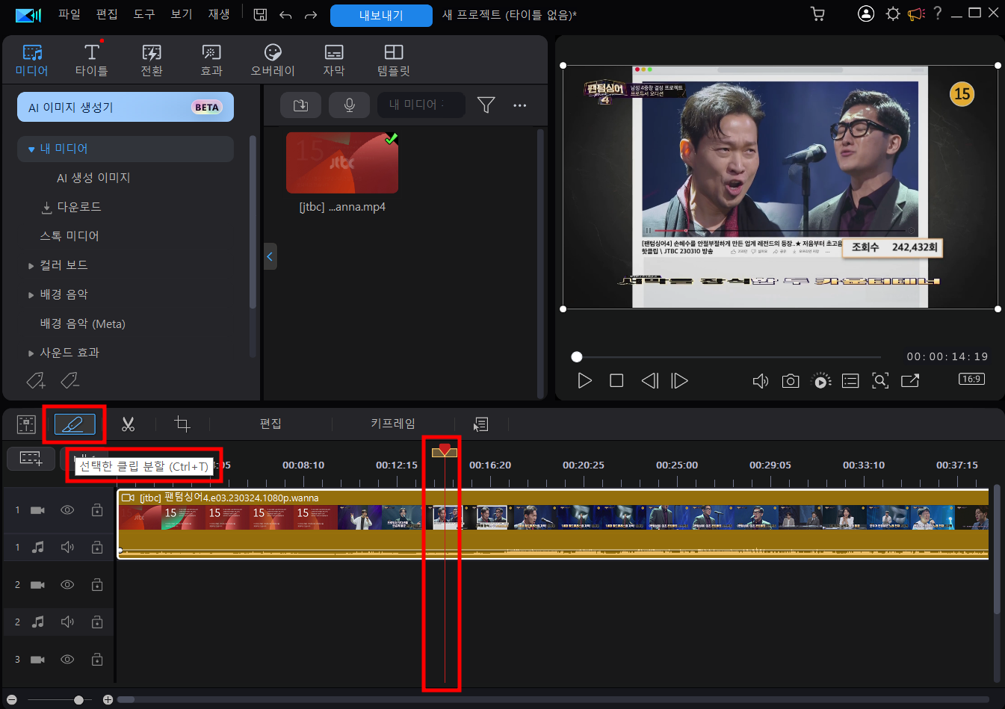Open preferences gear settings
1005x709 pixels.
tap(892, 13)
